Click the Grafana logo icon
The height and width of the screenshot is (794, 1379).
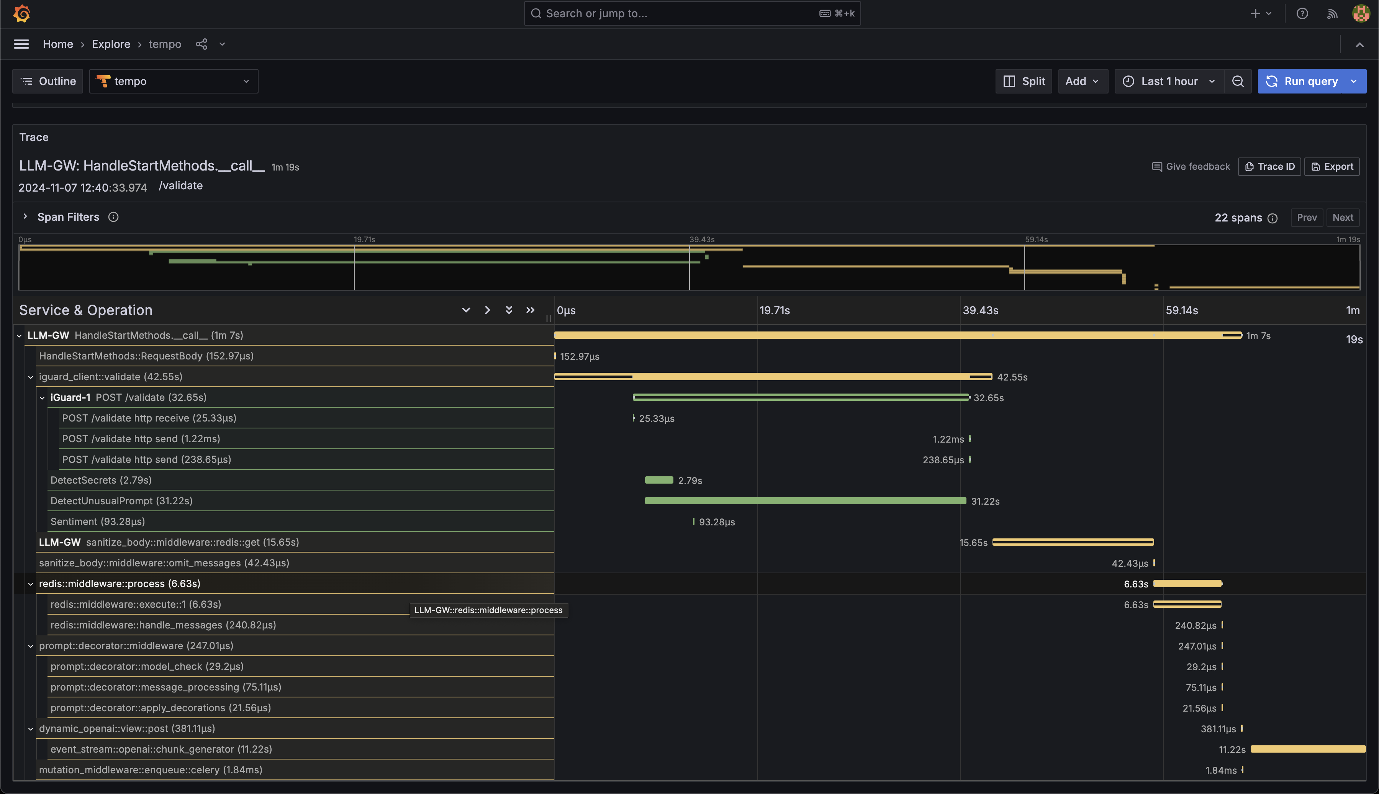coord(22,14)
